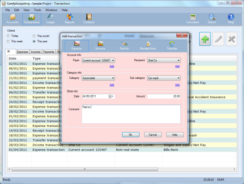
Task: Open the Category Automobile dropdown
Action: [99, 78]
